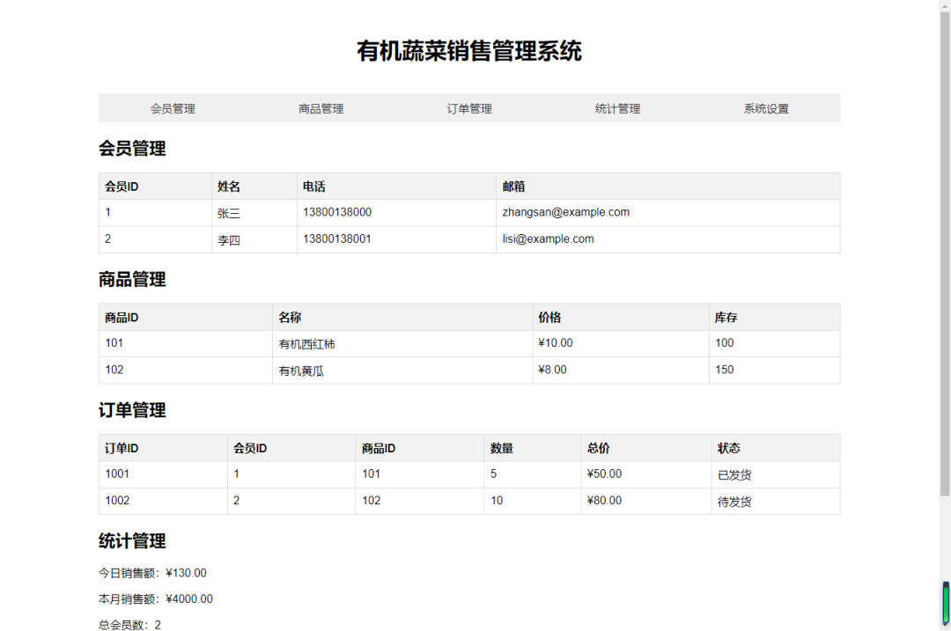
Task: Click the email lisi@example.com
Action: point(548,238)
